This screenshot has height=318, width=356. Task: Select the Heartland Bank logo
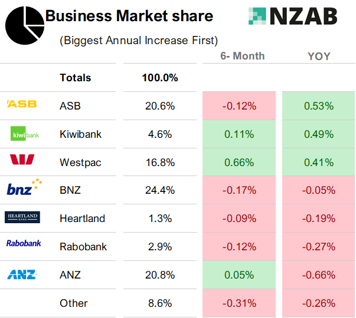point(22,217)
